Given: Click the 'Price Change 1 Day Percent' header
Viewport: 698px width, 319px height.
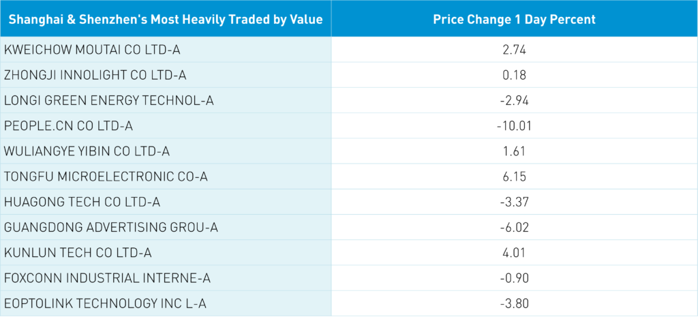Looking at the screenshot, I should (514, 19).
